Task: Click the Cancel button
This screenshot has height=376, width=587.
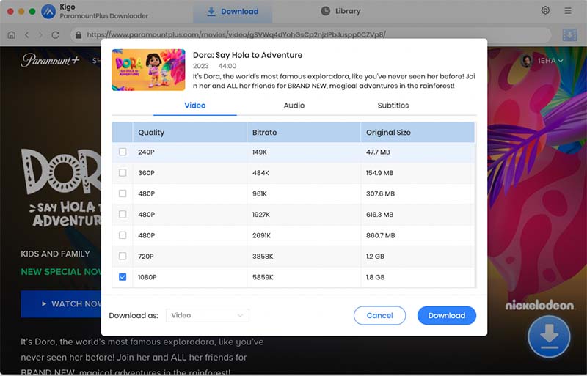Action: 379,315
